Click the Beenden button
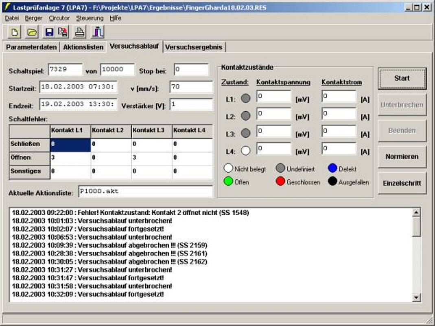 (402, 131)
